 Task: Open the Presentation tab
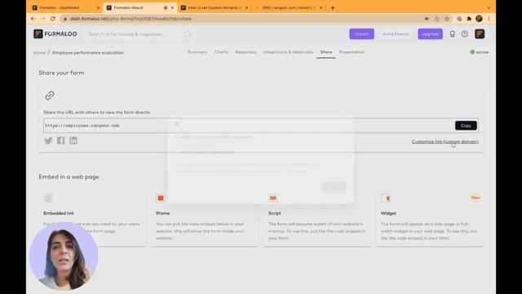click(352, 52)
